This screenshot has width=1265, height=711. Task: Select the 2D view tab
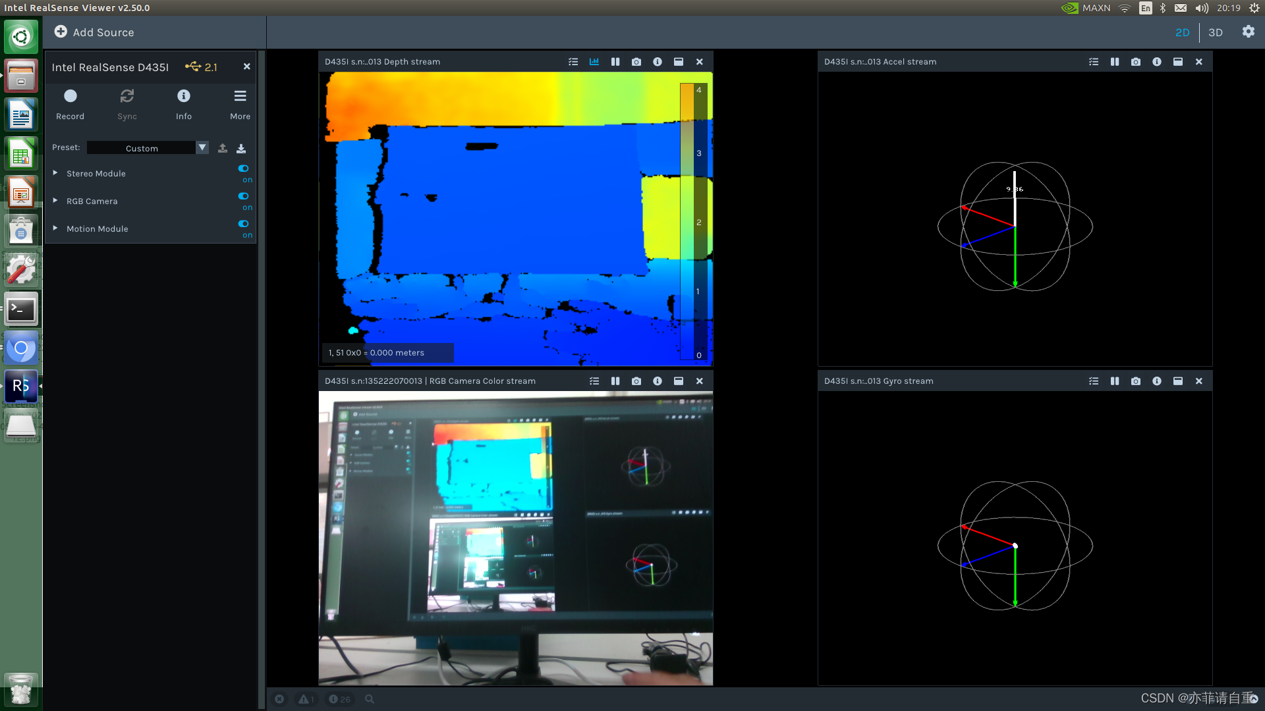point(1183,32)
